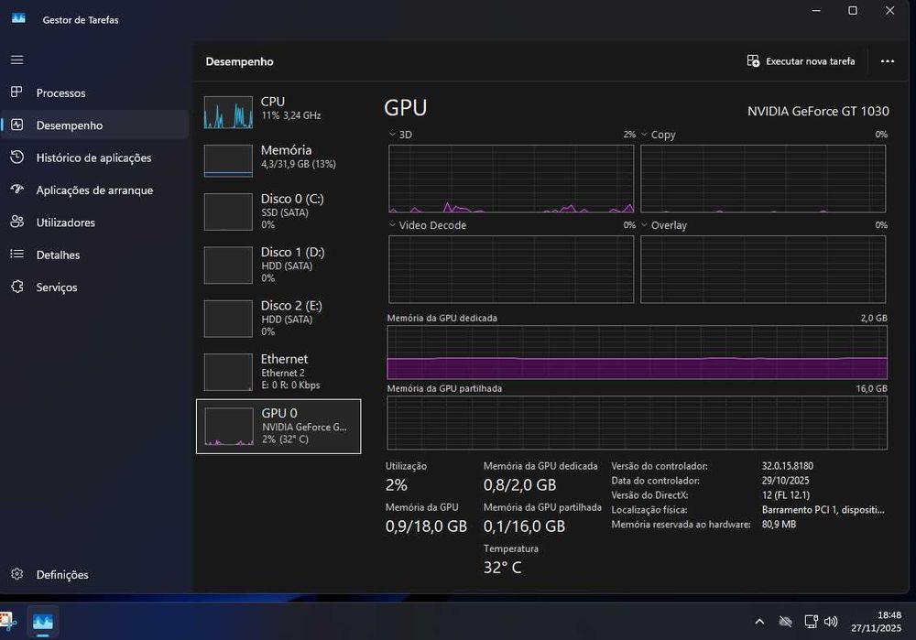Click DirectX version 12 (FL 12.1)

(x=785, y=495)
